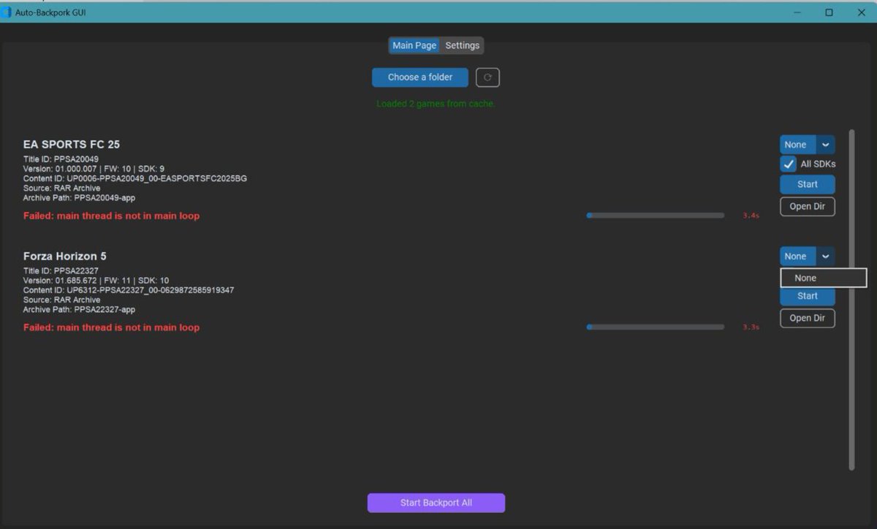Click the Choose a folder button
Image resolution: width=877 pixels, height=529 pixels.
(x=420, y=77)
